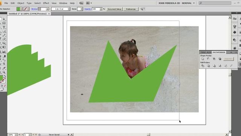This screenshot has width=241, height=136.
Task: Select the Scale tool
Action: click(x=4, y=43)
